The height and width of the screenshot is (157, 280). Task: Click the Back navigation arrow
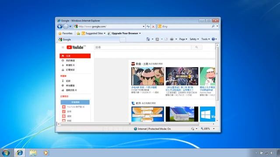tap(60, 27)
